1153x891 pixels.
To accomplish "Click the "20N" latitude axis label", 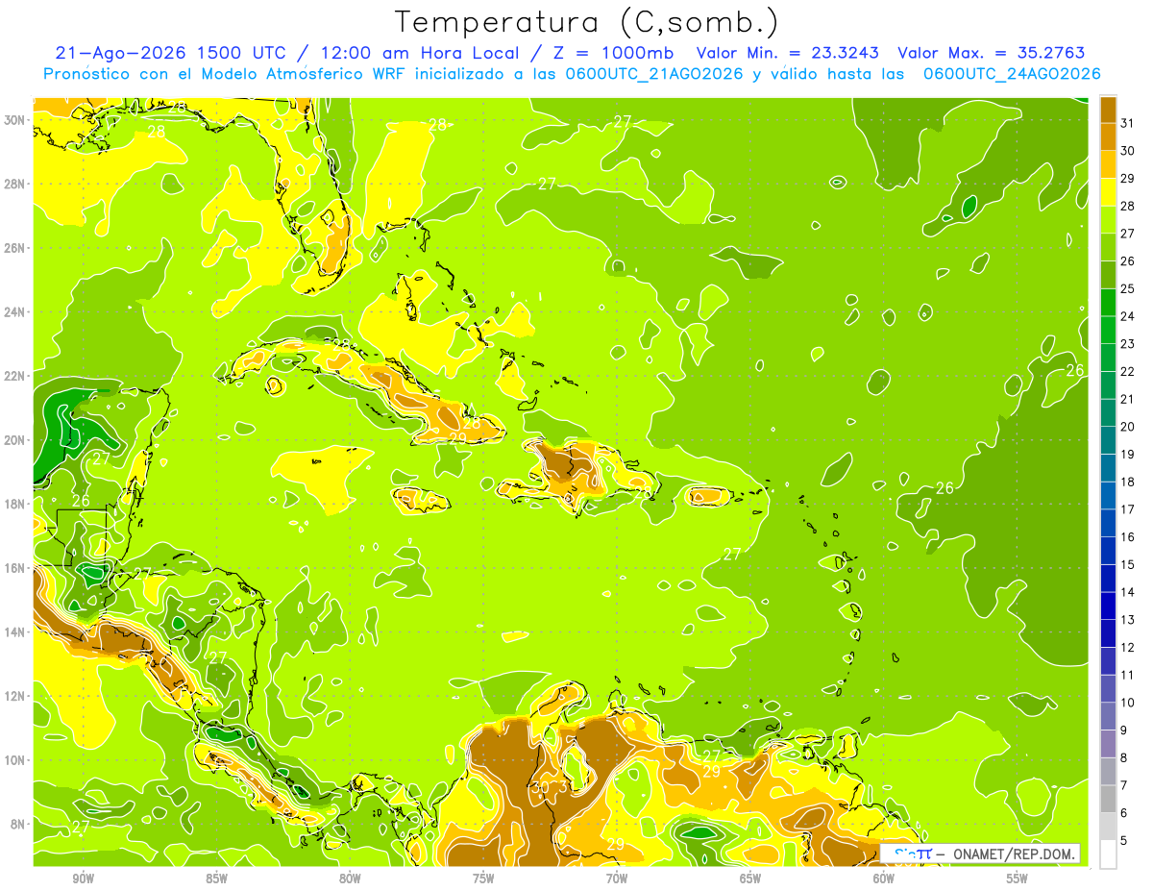I will [x=15, y=439].
